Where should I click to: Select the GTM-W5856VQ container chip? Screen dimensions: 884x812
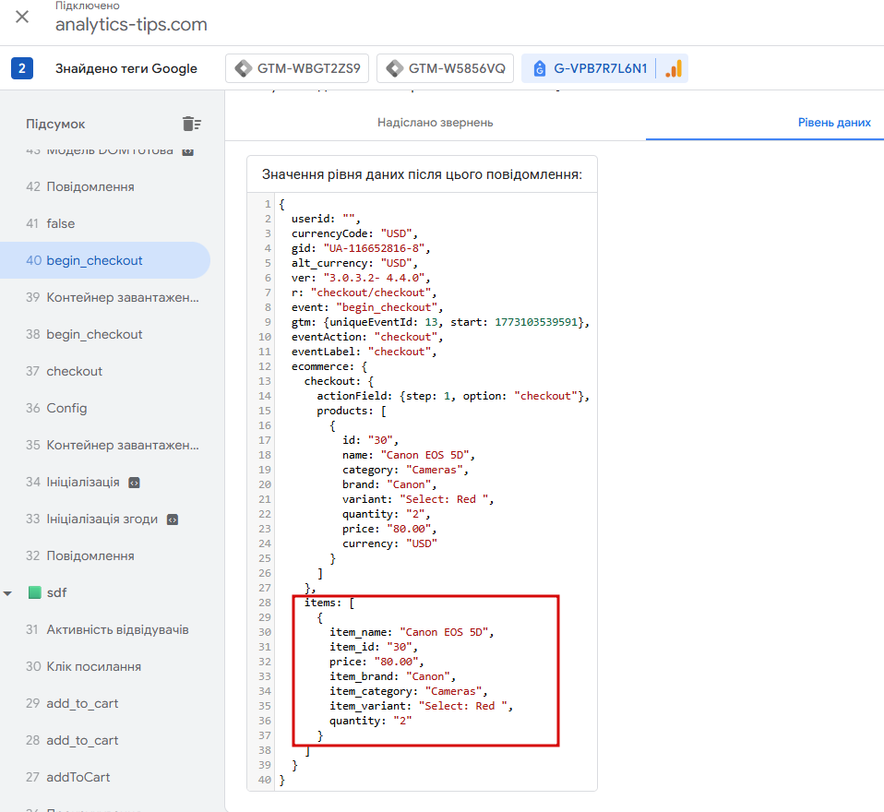[446, 68]
